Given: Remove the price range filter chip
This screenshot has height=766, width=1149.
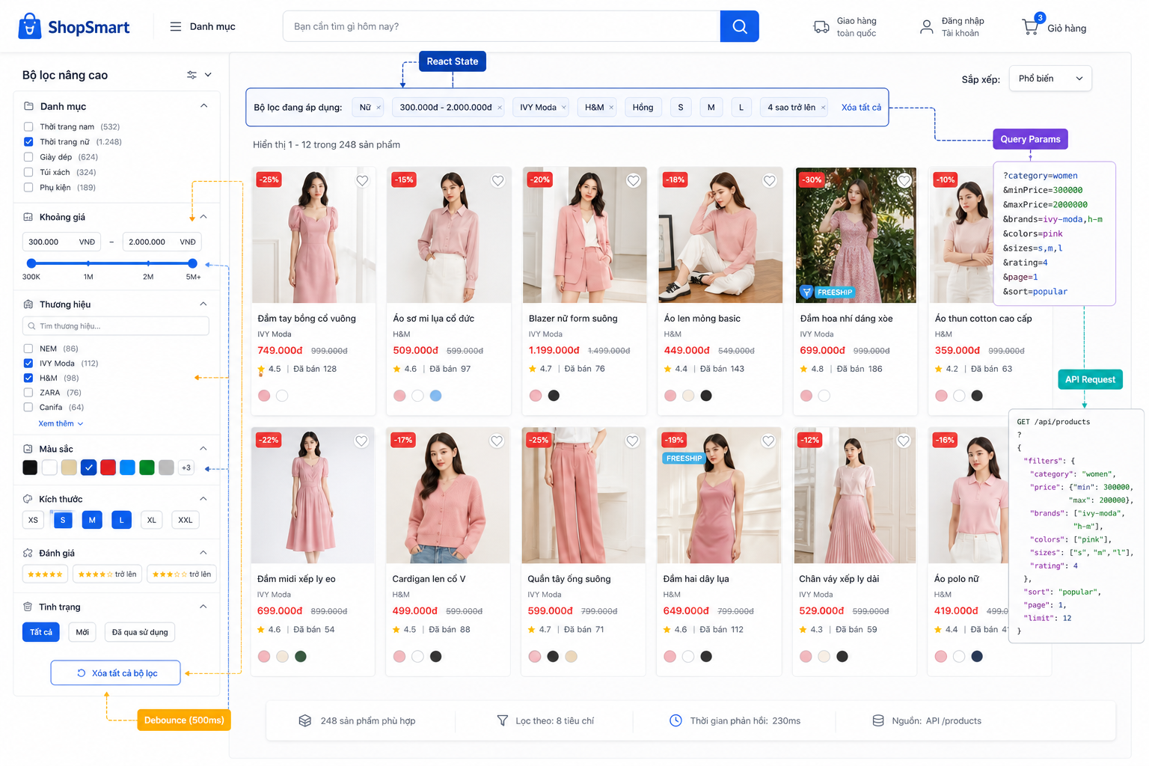Looking at the screenshot, I should point(500,108).
